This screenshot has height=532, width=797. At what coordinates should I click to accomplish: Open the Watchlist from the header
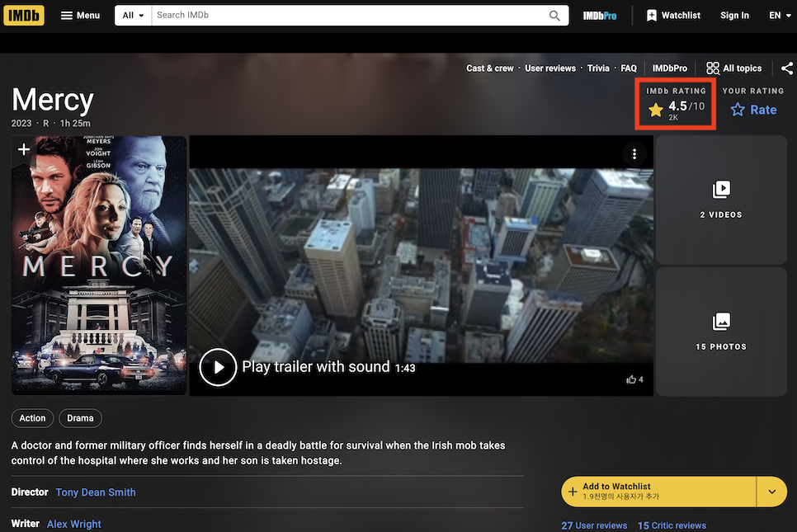673,15
